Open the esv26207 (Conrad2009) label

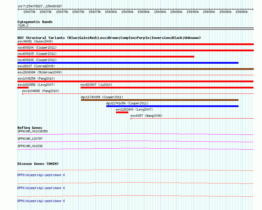[36, 66]
